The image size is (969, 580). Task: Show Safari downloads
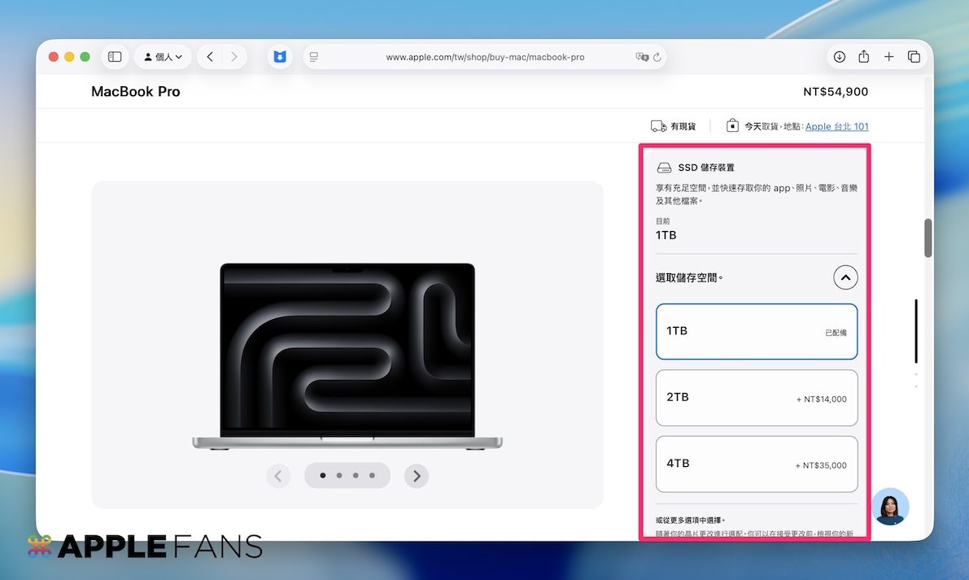tap(840, 57)
